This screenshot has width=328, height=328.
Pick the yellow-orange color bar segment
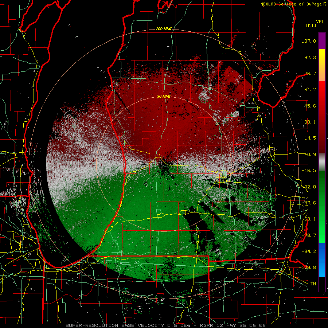click(322, 65)
